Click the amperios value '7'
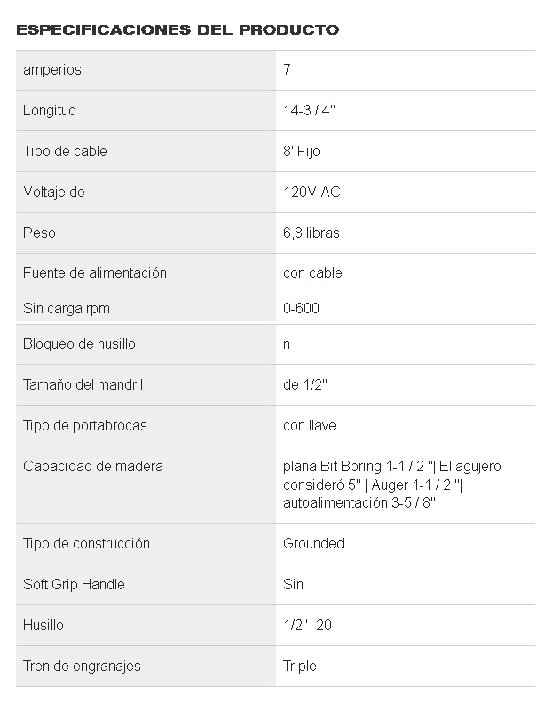The height and width of the screenshot is (702, 553). [288, 70]
